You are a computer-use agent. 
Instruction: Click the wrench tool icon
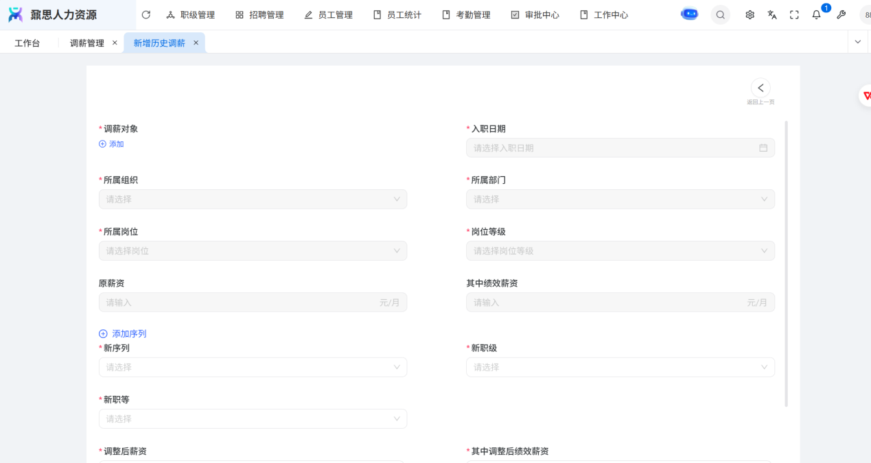[841, 15]
